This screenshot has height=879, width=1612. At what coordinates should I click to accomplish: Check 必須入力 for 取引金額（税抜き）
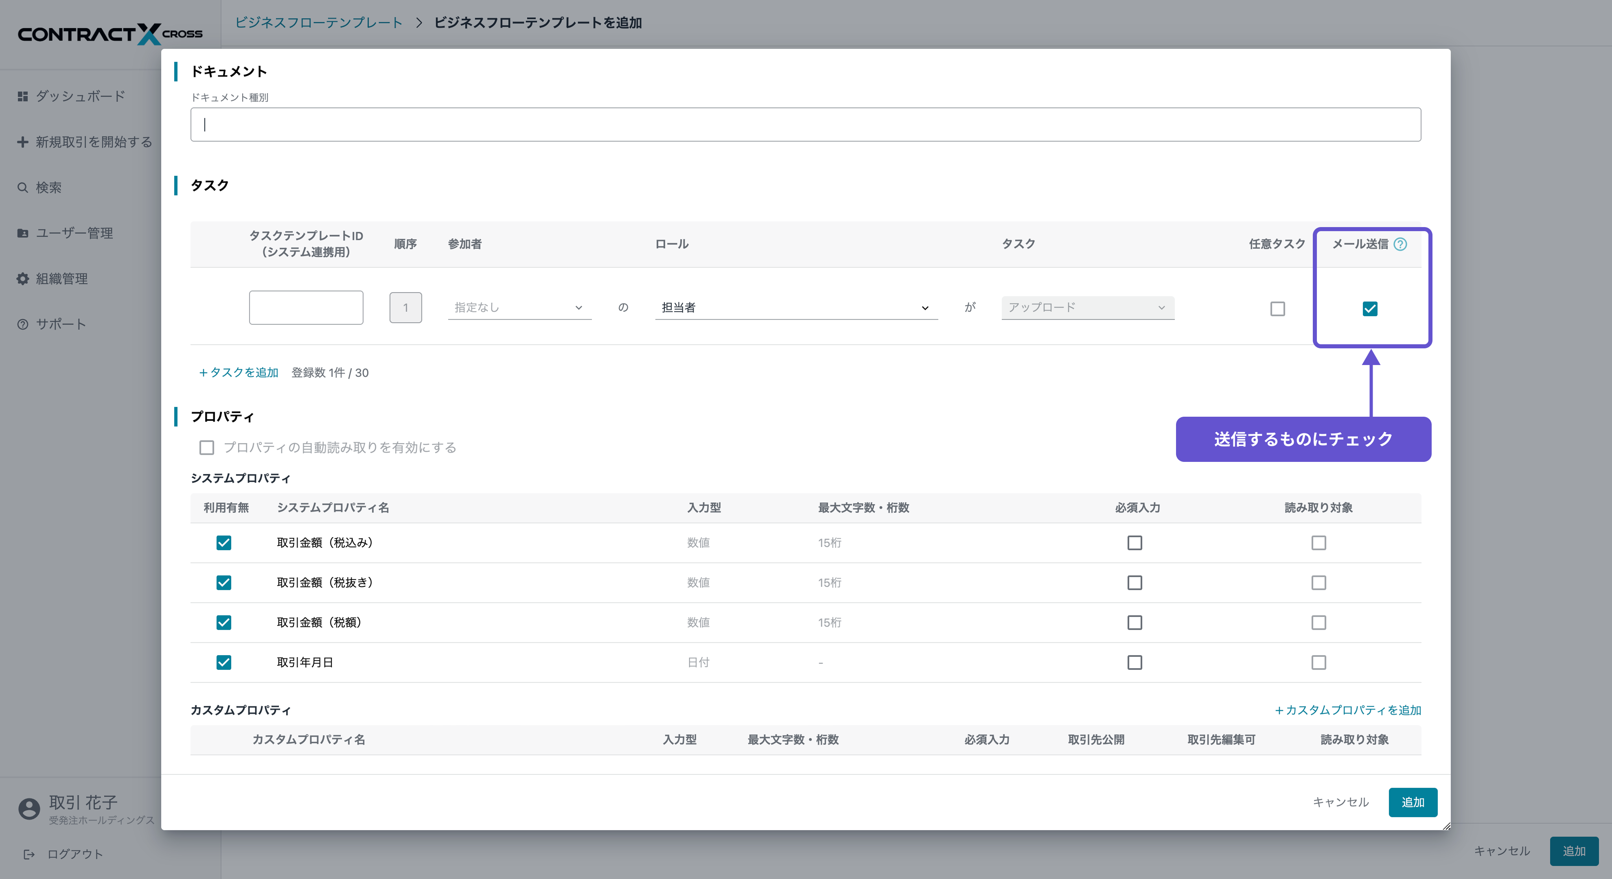[x=1135, y=583]
